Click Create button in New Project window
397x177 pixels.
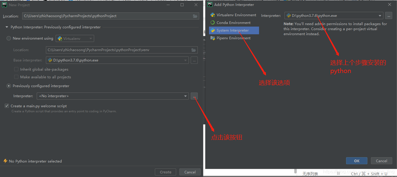(165, 172)
